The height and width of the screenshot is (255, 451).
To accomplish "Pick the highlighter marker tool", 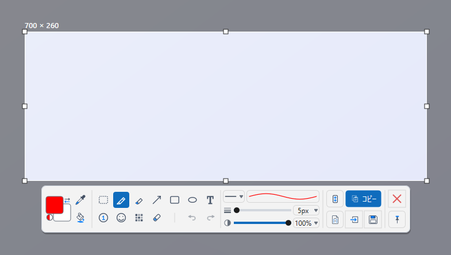I will 139,200.
